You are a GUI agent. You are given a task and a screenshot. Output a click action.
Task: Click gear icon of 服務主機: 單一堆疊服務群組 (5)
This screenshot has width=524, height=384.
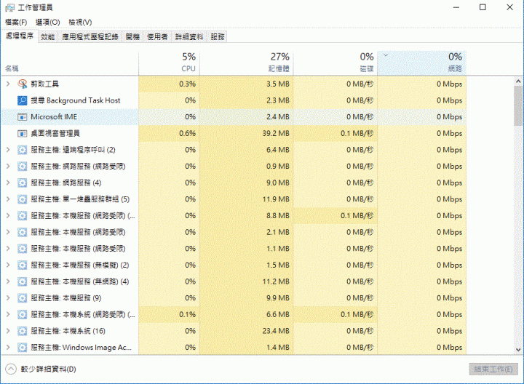coord(22,199)
